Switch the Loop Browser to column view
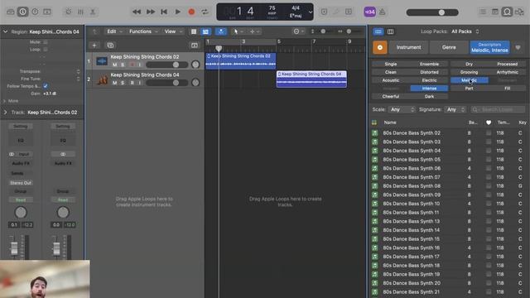The height and width of the screenshot is (298, 530). pyautogui.click(x=390, y=31)
